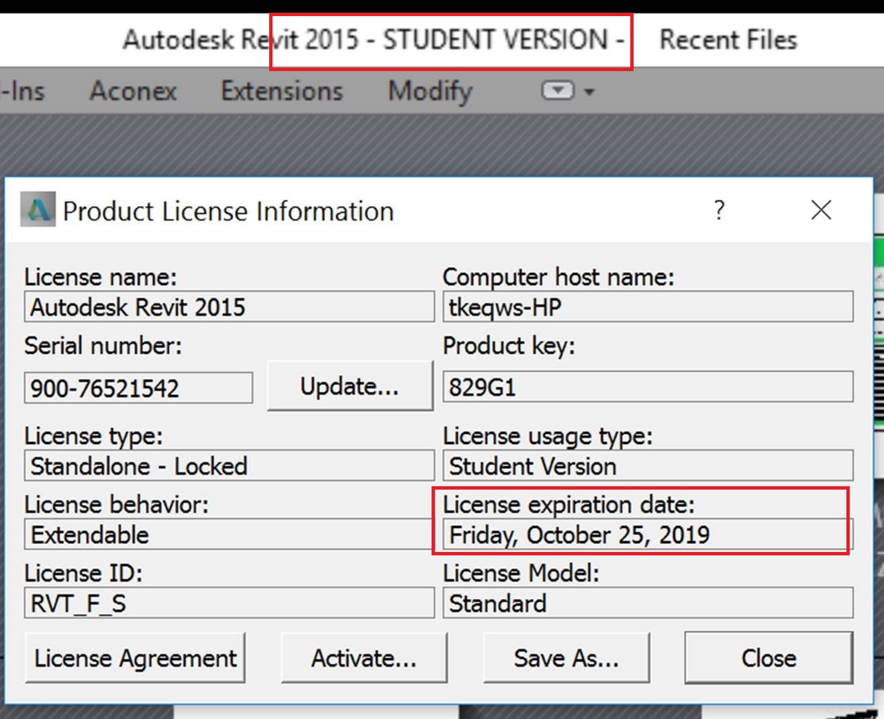Click the ribbon panel display dropdown
The image size is (884, 719).
click(568, 91)
